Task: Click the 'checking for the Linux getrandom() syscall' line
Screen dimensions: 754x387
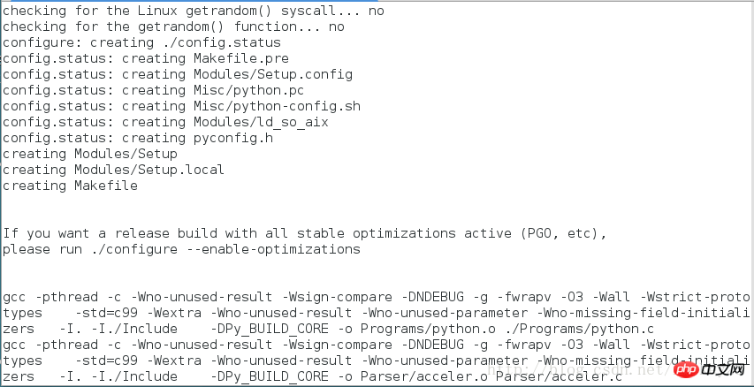Action: click(x=194, y=11)
